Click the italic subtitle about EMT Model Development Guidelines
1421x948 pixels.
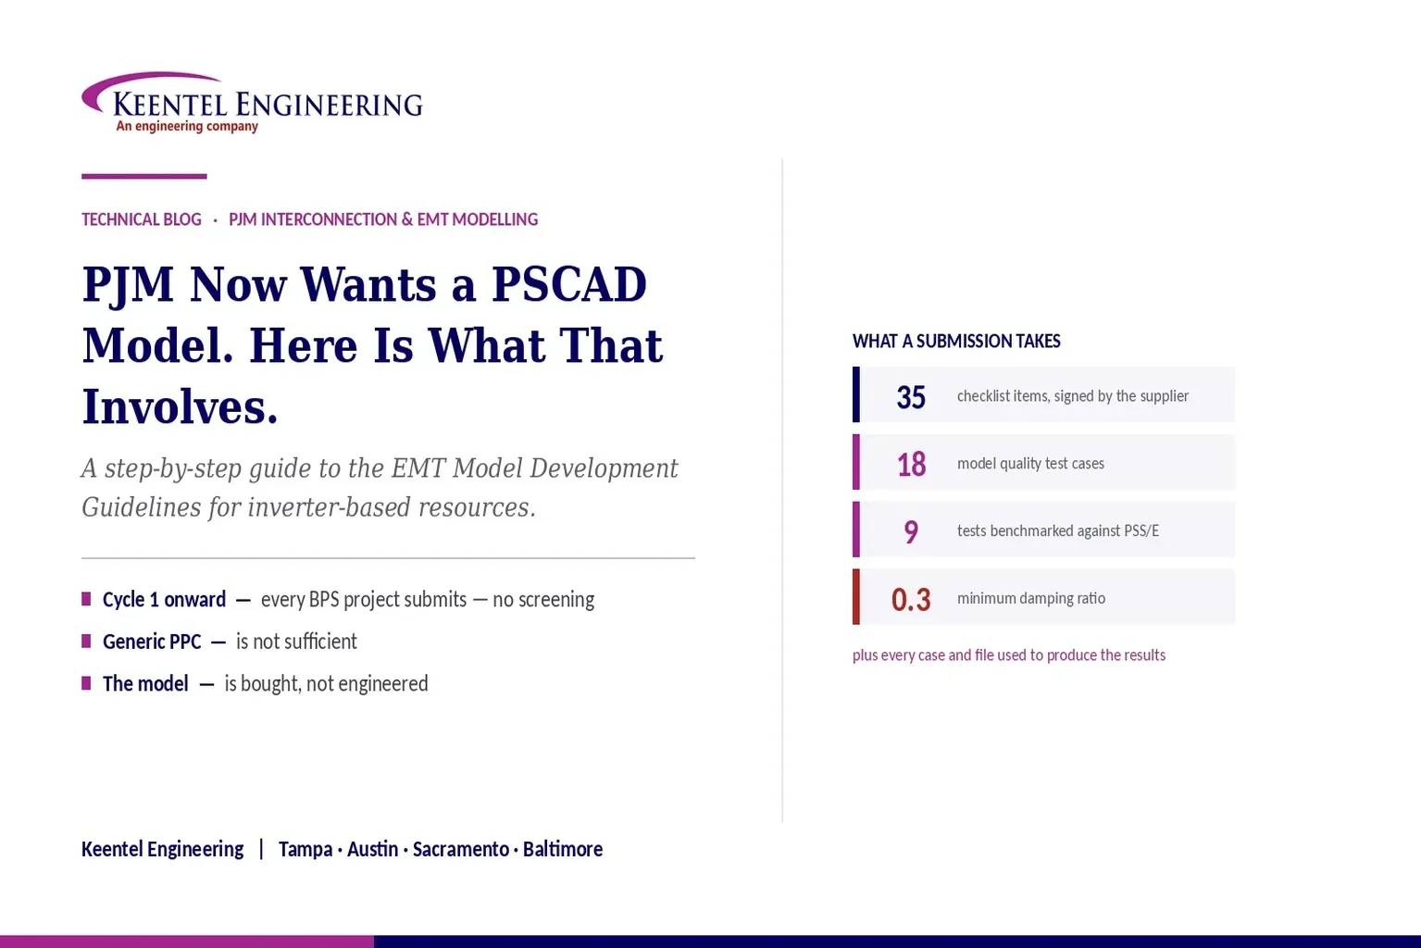coord(380,487)
